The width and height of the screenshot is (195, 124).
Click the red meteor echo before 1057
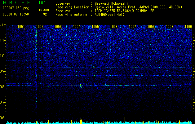[x=125, y=83]
